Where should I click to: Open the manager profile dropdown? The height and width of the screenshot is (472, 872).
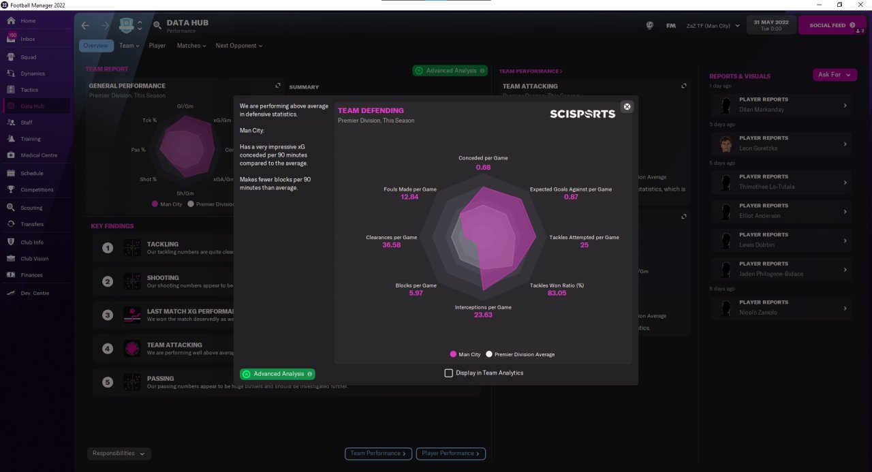713,26
